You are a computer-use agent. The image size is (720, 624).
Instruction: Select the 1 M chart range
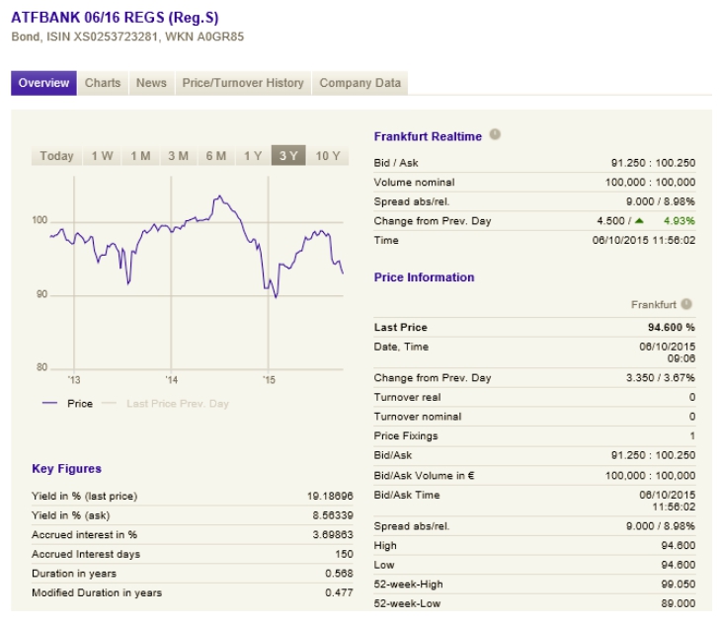(x=140, y=156)
